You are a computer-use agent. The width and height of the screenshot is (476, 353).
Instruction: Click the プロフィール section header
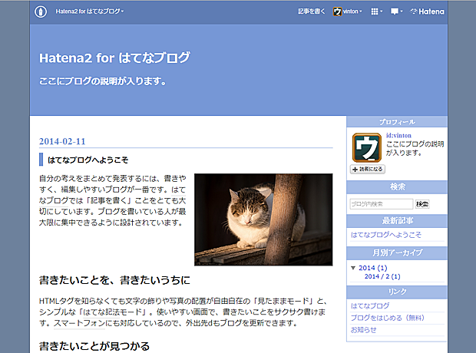(x=397, y=122)
